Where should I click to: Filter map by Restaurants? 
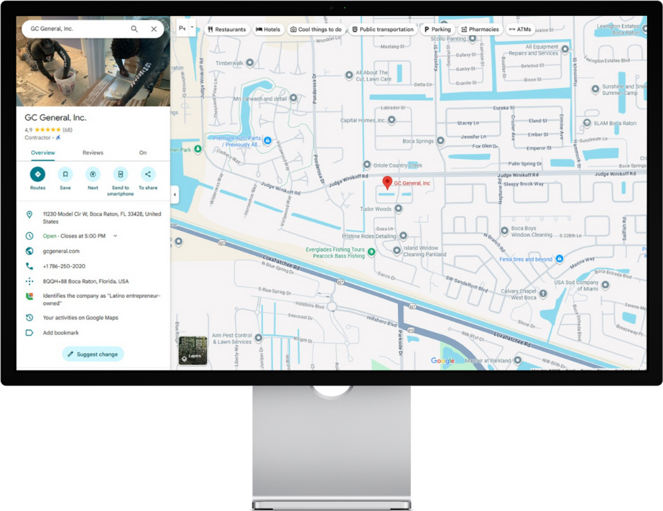[x=227, y=29]
